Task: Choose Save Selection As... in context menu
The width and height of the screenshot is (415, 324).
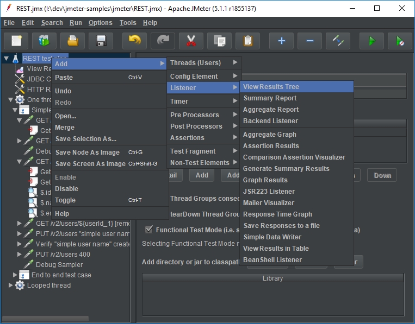Action: click(110, 138)
